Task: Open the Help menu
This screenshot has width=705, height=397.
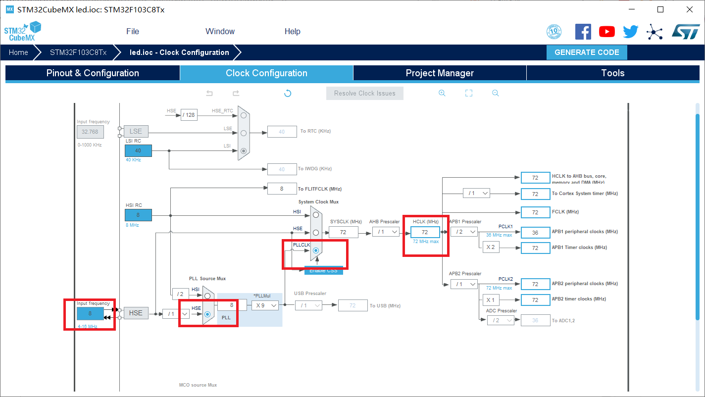Action: point(293,31)
